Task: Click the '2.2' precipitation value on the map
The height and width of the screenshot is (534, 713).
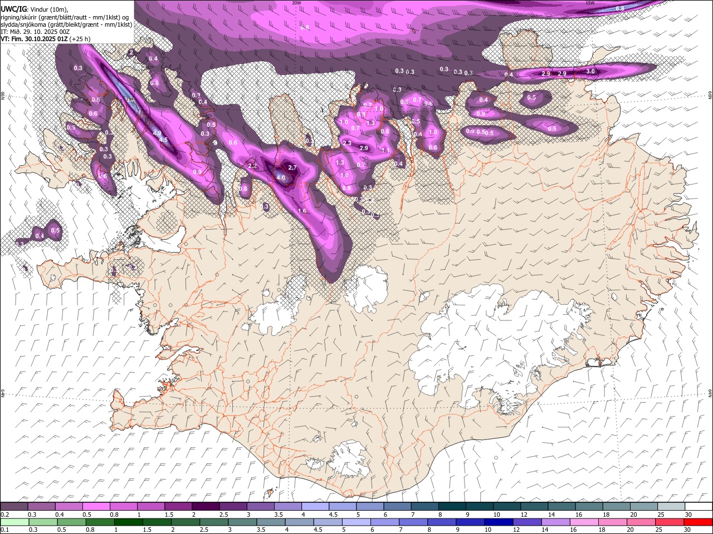Action: (252, 166)
